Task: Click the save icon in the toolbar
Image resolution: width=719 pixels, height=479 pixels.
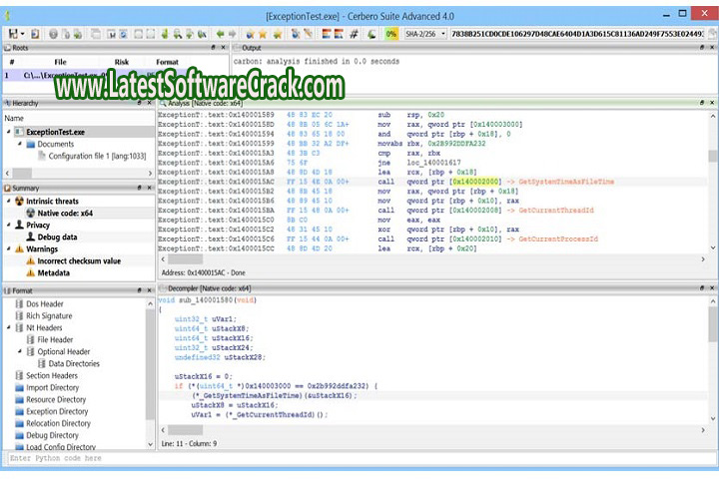Action: [13, 33]
